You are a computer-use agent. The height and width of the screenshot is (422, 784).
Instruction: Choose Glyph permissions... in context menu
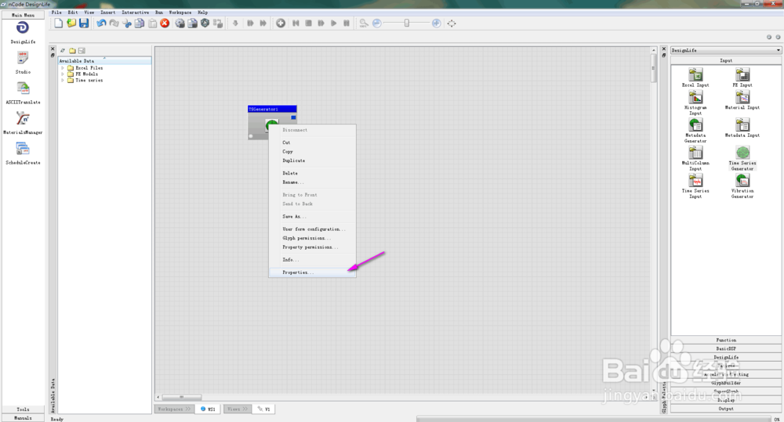pyautogui.click(x=313, y=238)
